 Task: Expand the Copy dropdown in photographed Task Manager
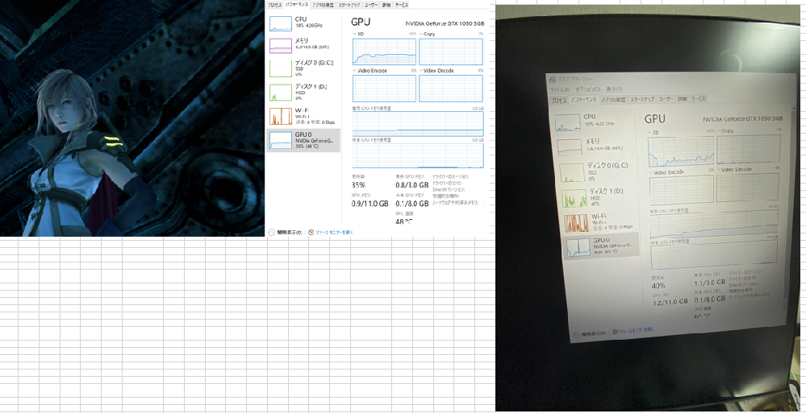point(718,131)
